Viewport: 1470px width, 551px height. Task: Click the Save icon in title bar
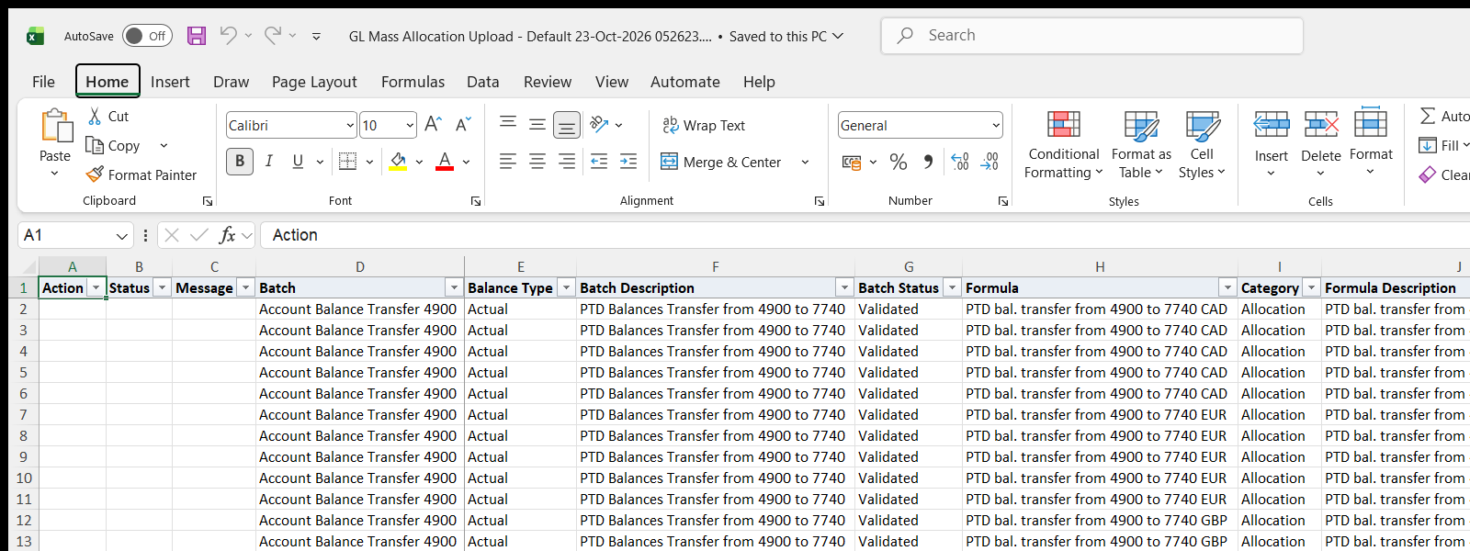197,36
